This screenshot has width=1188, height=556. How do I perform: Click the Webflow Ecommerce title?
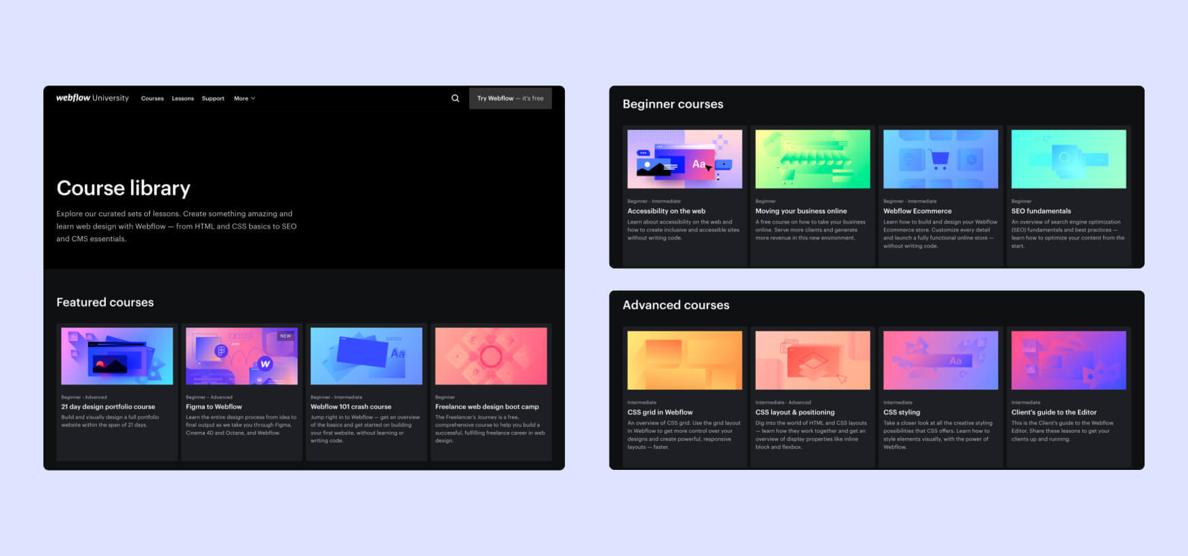[x=917, y=211]
